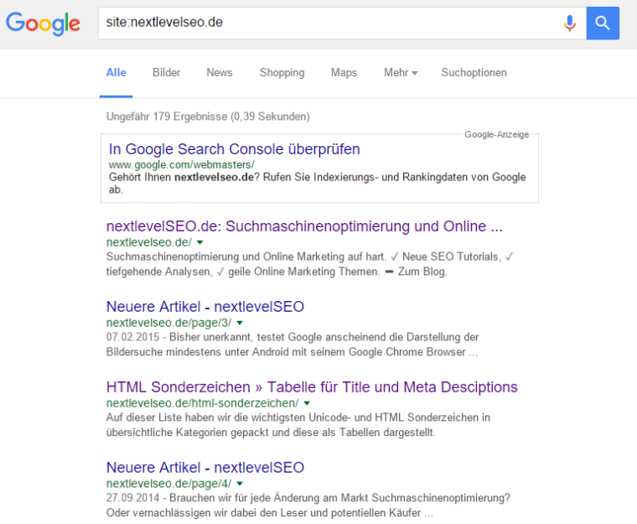The height and width of the screenshot is (524, 637).
Task: Open Suchoptionen search tools
Action: [x=474, y=73]
